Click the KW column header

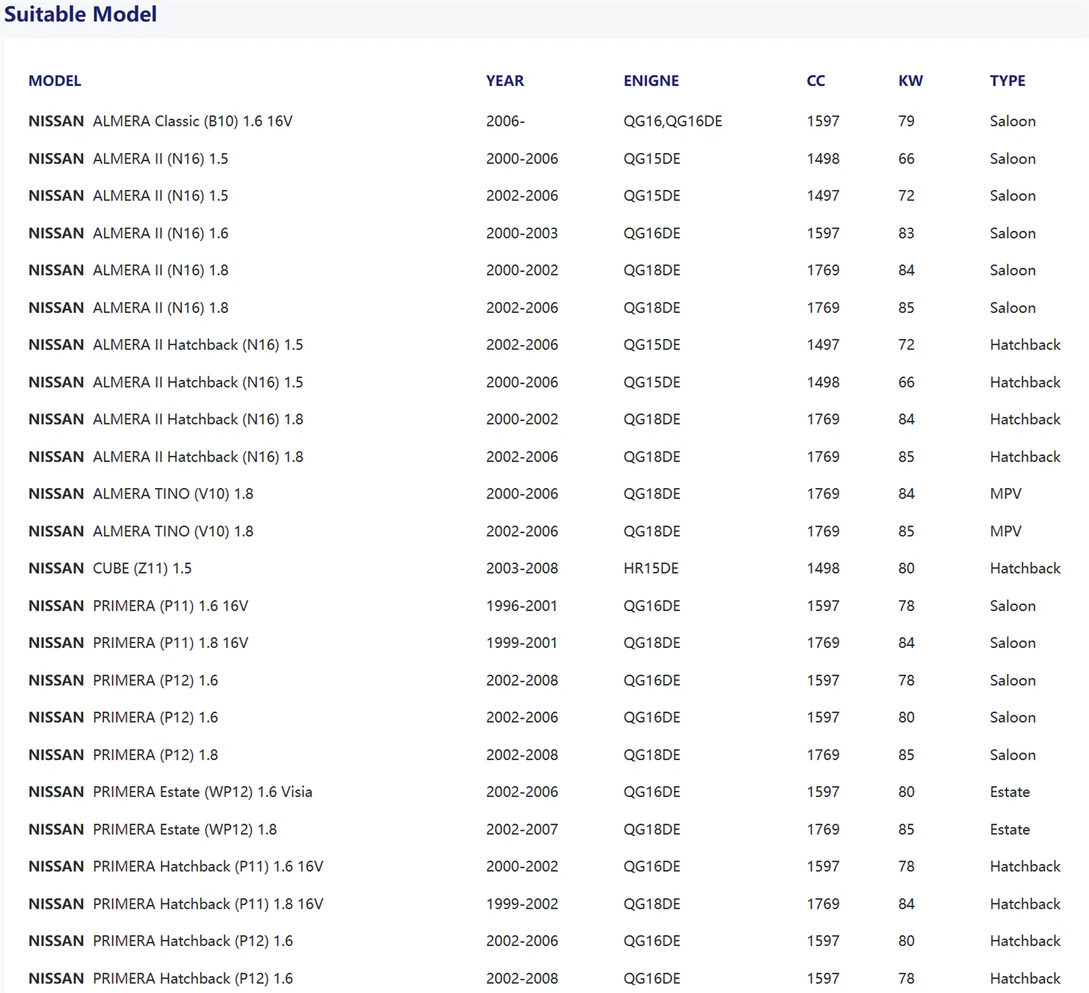(911, 81)
